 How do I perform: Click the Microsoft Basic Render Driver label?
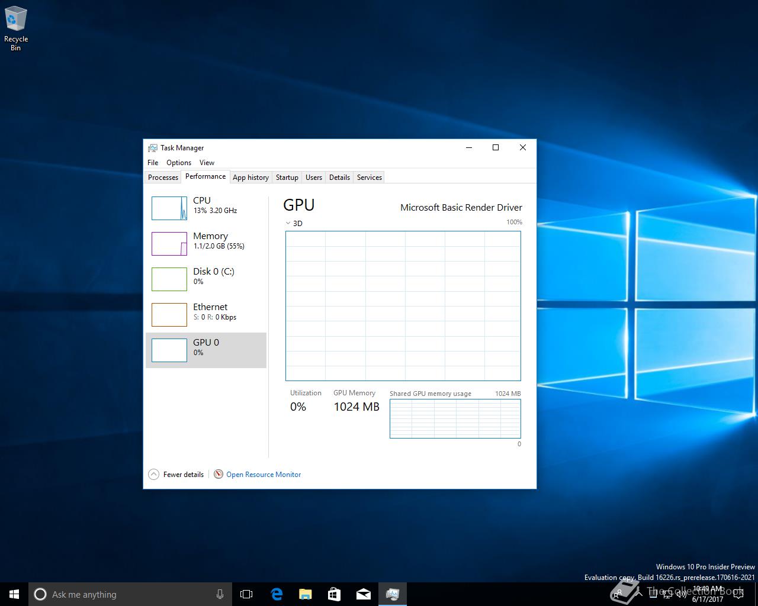point(461,207)
